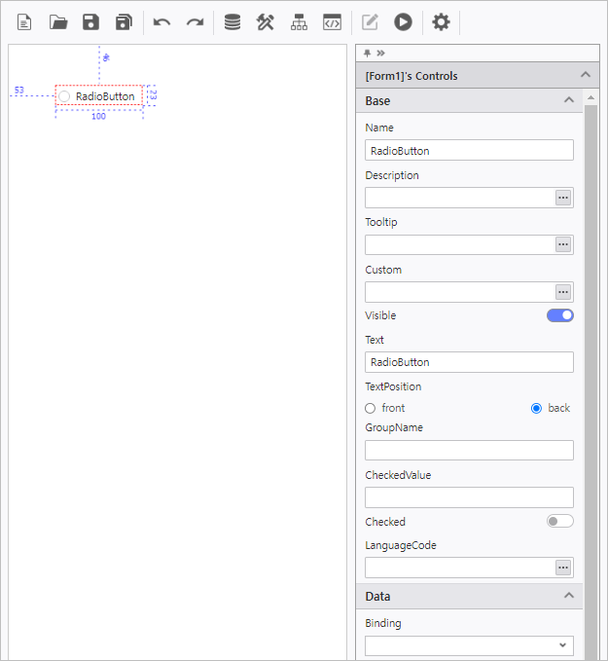Enable the Checked toggle switch
The height and width of the screenshot is (661, 608).
(560, 522)
